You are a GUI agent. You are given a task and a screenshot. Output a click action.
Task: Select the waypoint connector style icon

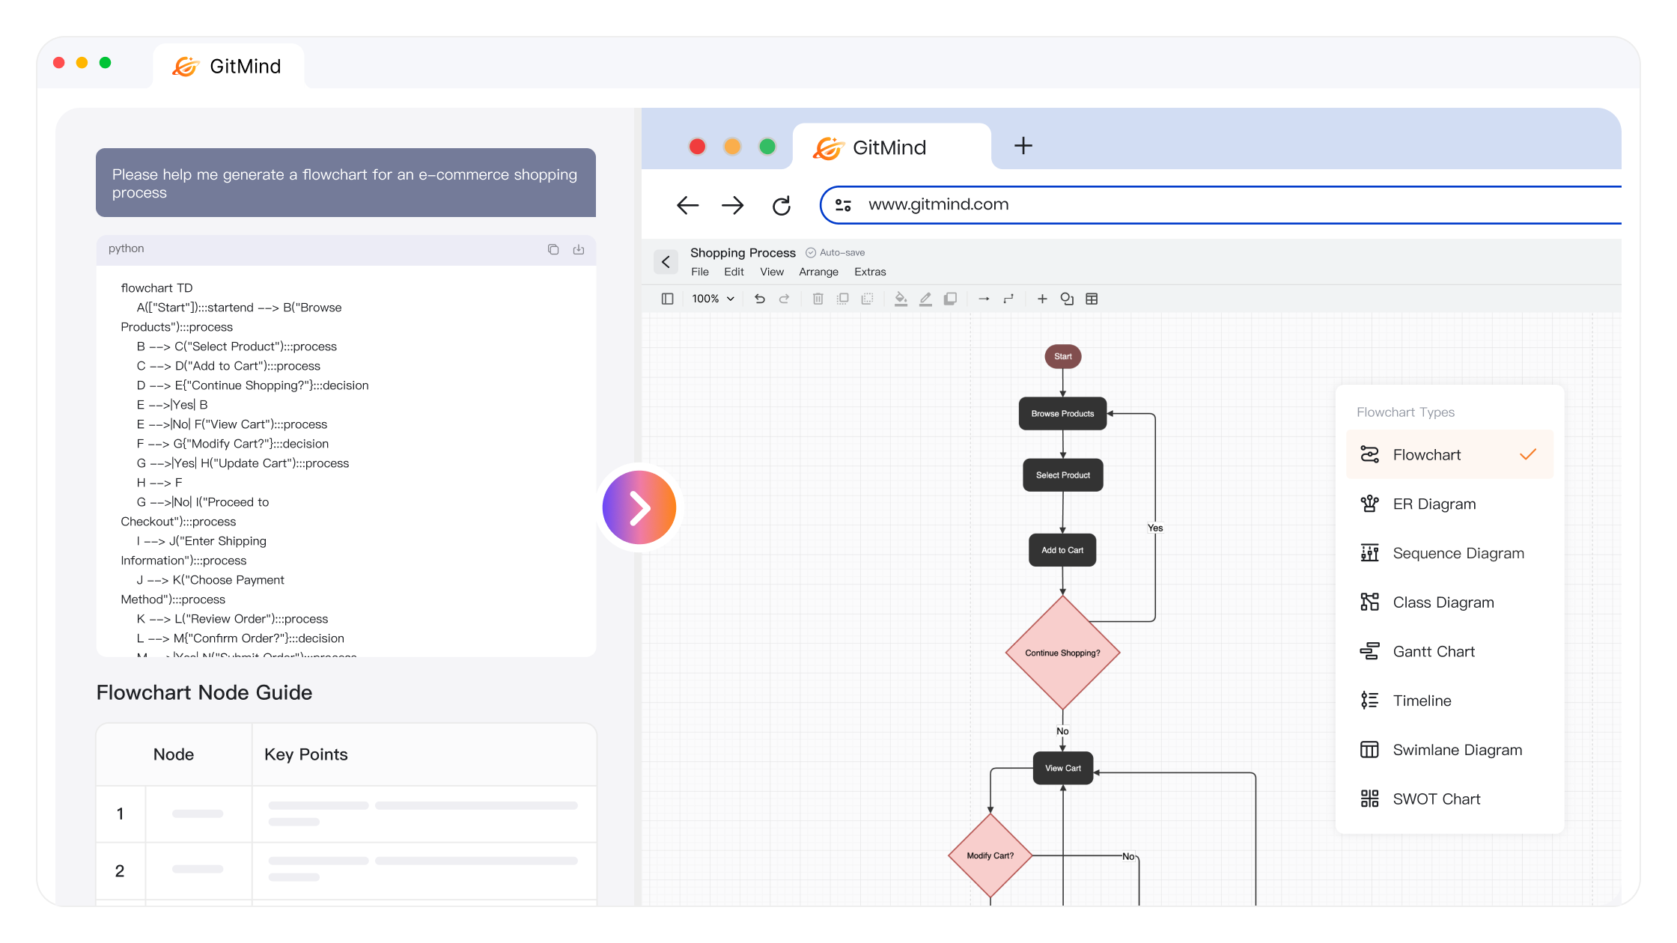[x=1008, y=299]
